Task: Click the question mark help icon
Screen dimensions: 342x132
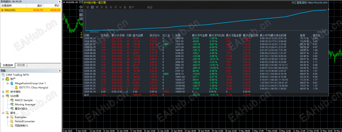Action: 81,11
